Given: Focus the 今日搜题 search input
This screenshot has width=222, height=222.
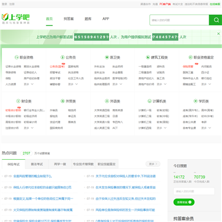Looking at the screenshot, I should (194, 191).
